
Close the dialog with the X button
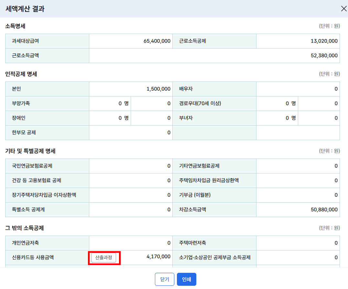tap(344, 9)
